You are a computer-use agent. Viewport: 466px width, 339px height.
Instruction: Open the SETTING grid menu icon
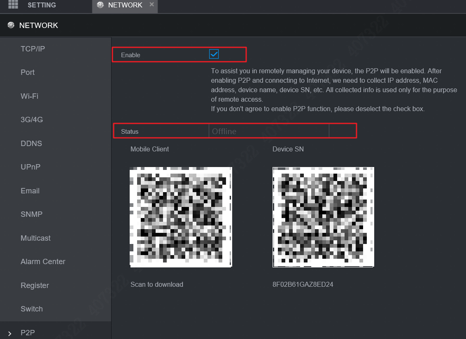click(x=13, y=5)
